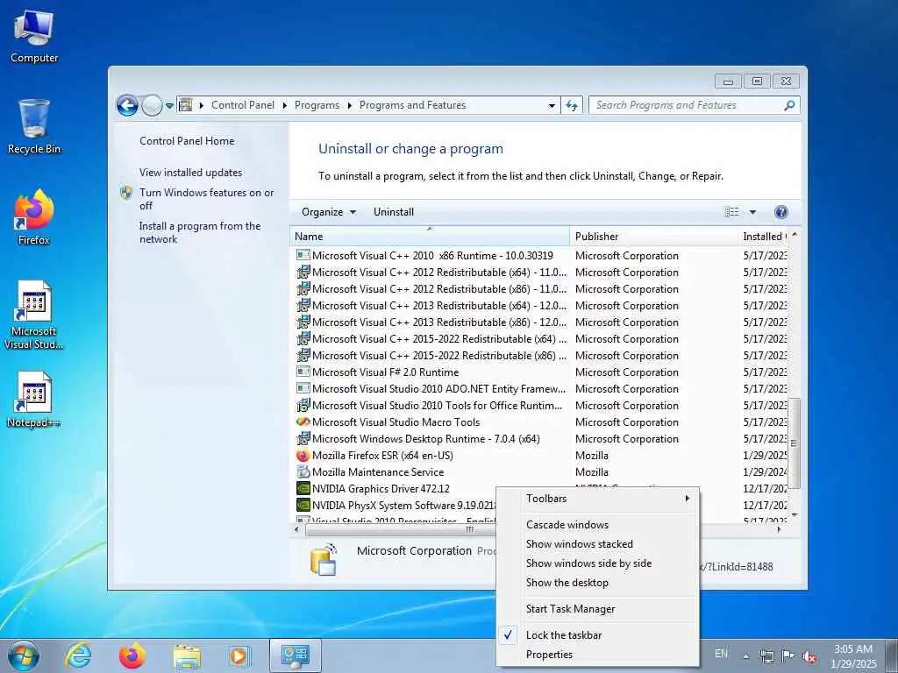Sort list by Installed On column header
Image resolution: width=898 pixels, height=673 pixels.
pyautogui.click(x=764, y=237)
